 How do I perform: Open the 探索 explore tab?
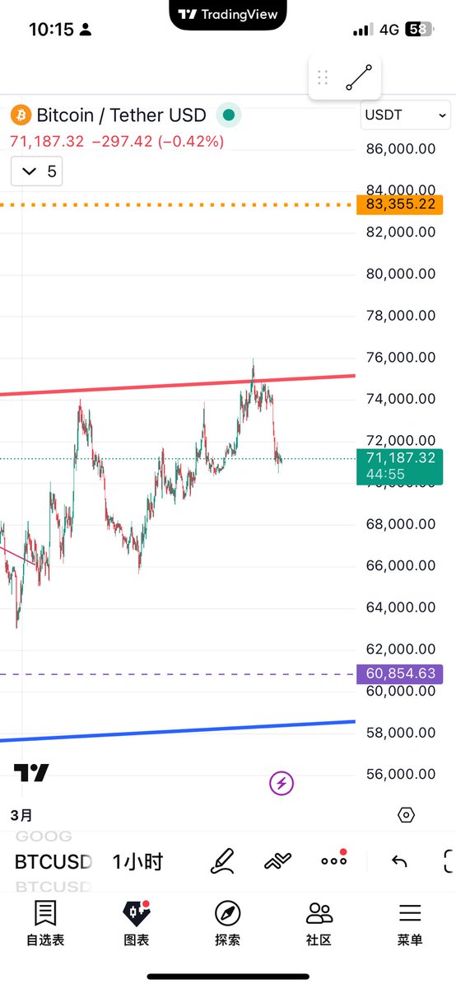[x=228, y=923]
